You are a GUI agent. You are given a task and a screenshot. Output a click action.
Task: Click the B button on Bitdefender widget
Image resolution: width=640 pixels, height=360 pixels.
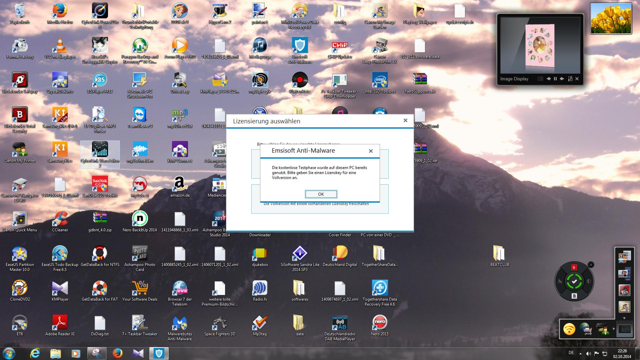click(x=574, y=296)
